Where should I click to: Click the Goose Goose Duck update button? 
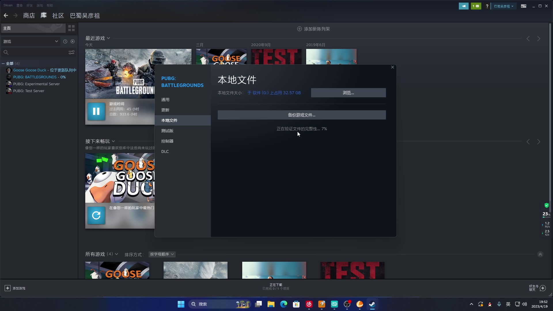(96, 215)
